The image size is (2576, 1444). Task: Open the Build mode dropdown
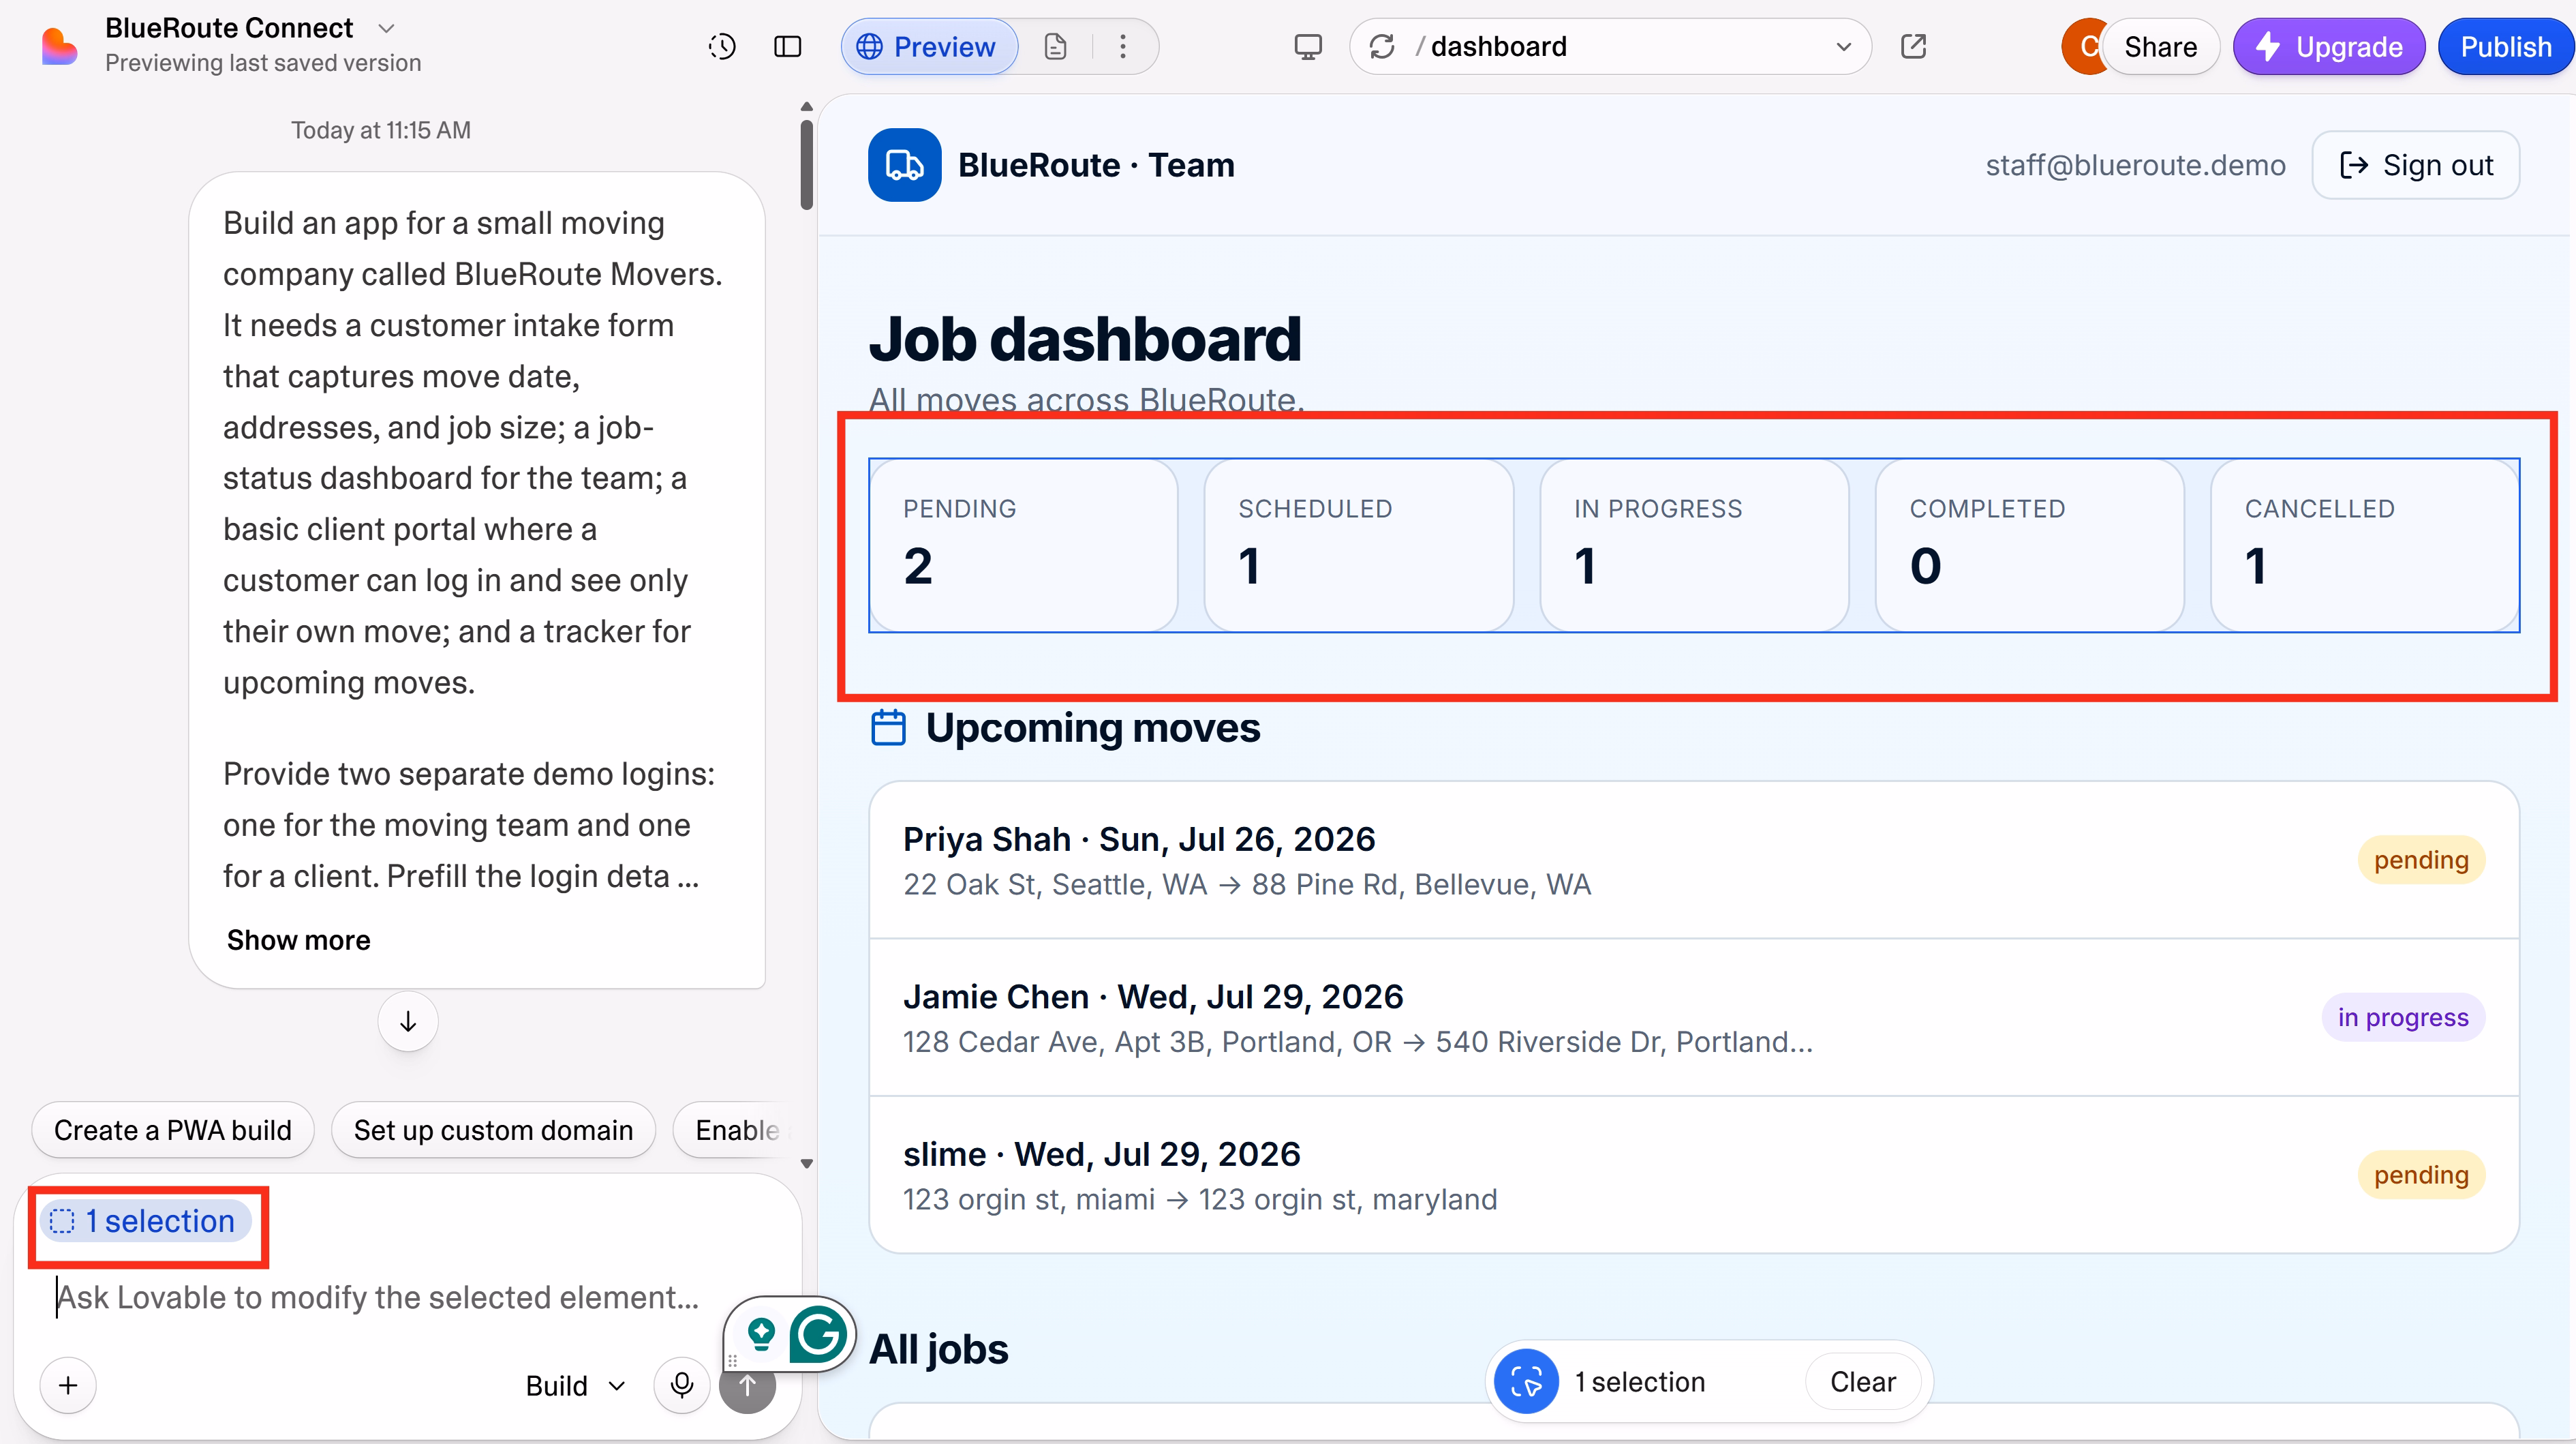tap(576, 1386)
